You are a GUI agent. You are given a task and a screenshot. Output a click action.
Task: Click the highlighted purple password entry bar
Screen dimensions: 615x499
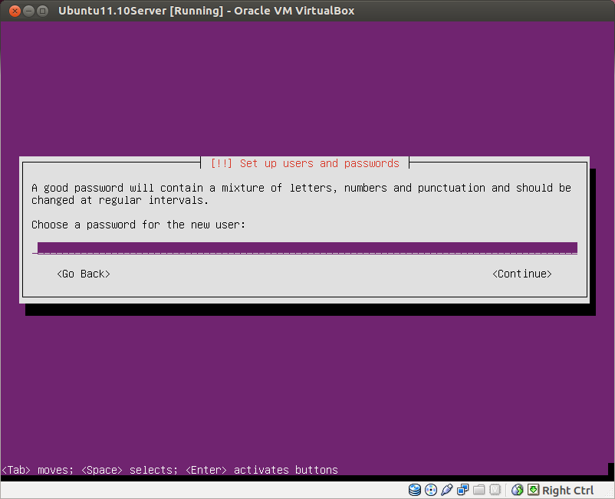point(307,247)
